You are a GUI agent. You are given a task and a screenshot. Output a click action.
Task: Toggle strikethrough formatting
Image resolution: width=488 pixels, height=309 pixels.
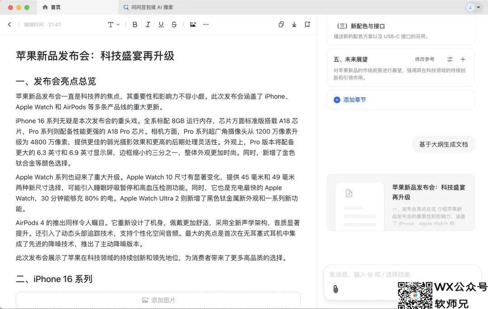[x=174, y=24]
